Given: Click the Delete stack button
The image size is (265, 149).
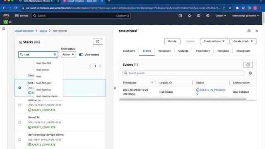Looking at the screenshot, I should (x=172, y=41).
